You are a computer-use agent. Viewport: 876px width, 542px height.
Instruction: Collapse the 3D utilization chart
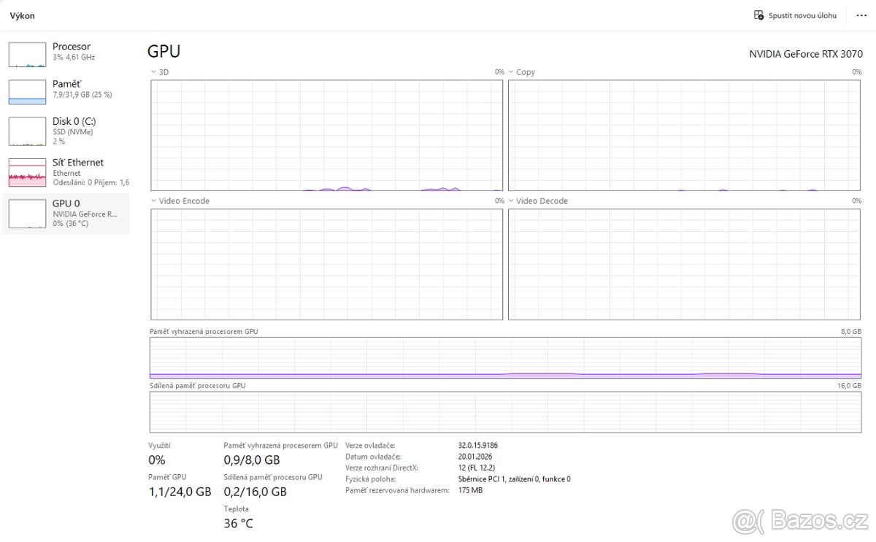153,71
